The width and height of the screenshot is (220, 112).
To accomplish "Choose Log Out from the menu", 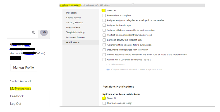I will click(x=16, y=103).
